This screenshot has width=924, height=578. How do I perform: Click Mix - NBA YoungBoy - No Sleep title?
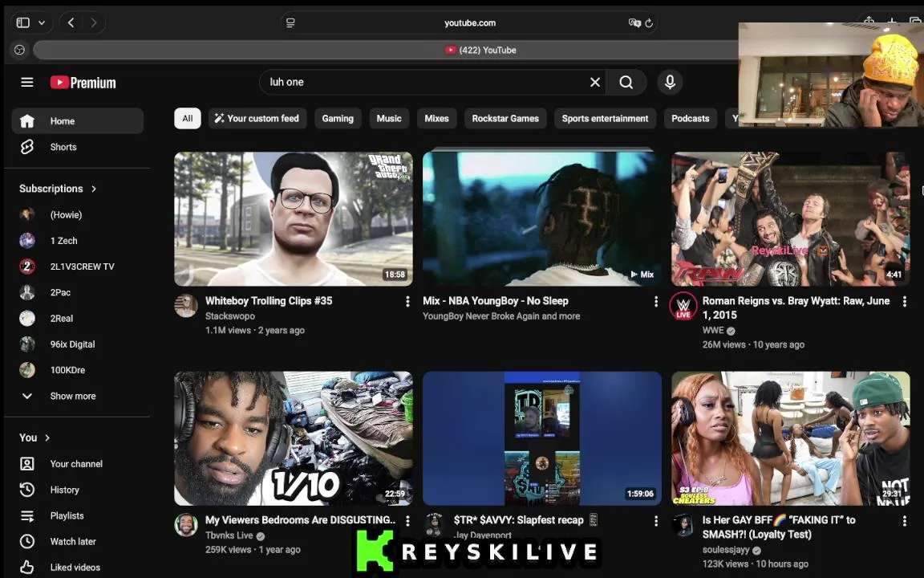(496, 301)
